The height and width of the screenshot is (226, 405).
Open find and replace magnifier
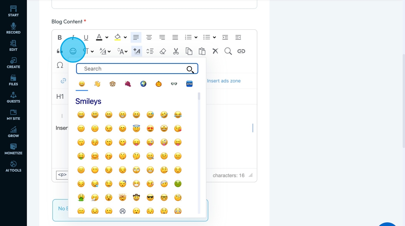point(228,51)
